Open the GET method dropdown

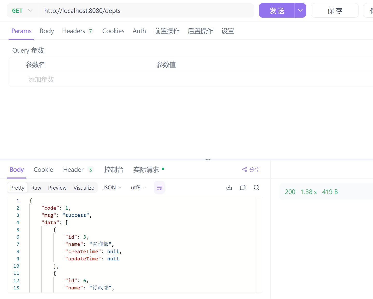(x=23, y=11)
